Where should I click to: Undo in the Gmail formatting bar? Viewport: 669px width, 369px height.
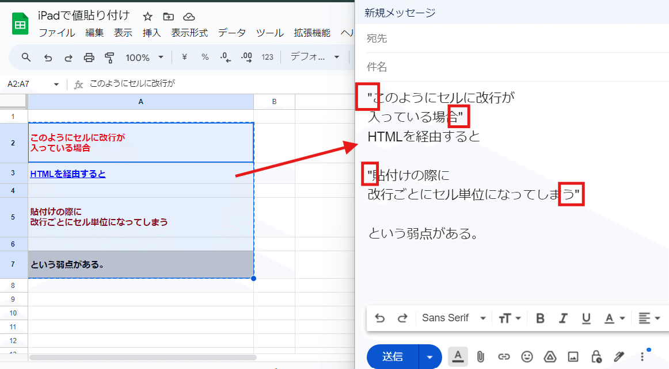380,318
